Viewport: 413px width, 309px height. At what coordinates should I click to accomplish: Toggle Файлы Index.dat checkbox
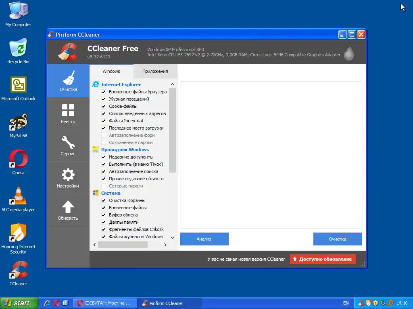pos(104,121)
